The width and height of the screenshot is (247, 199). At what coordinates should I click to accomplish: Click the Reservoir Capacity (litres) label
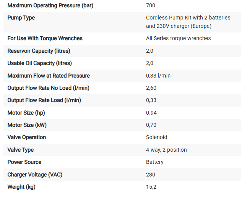tap(39, 51)
